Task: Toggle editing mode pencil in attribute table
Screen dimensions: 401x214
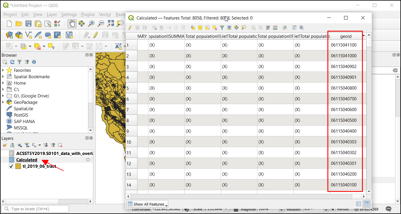Action: (x=130, y=28)
